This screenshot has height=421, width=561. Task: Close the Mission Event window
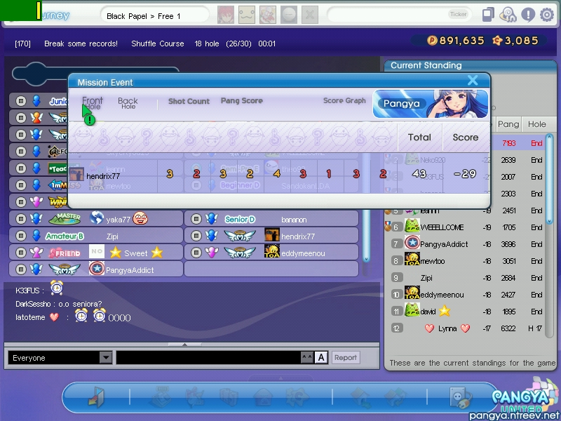pyautogui.click(x=473, y=80)
